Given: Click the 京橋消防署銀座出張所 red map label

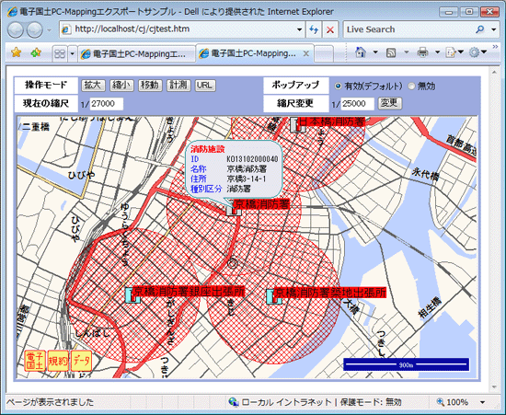Looking at the screenshot, I should [189, 292].
